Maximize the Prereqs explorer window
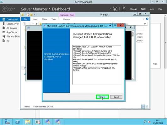This screenshot has height=125, width=167. click(x=140, y=14)
